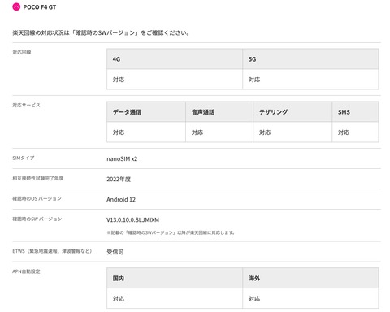
Task: Click the データ通信 header cell
Action: tap(146, 112)
